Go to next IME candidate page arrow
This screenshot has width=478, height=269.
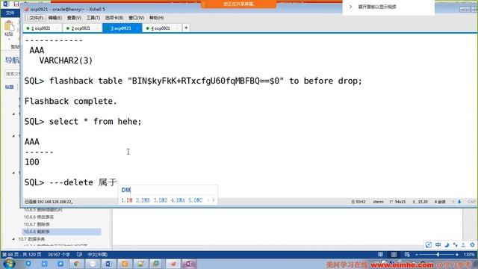[x=214, y=200]
